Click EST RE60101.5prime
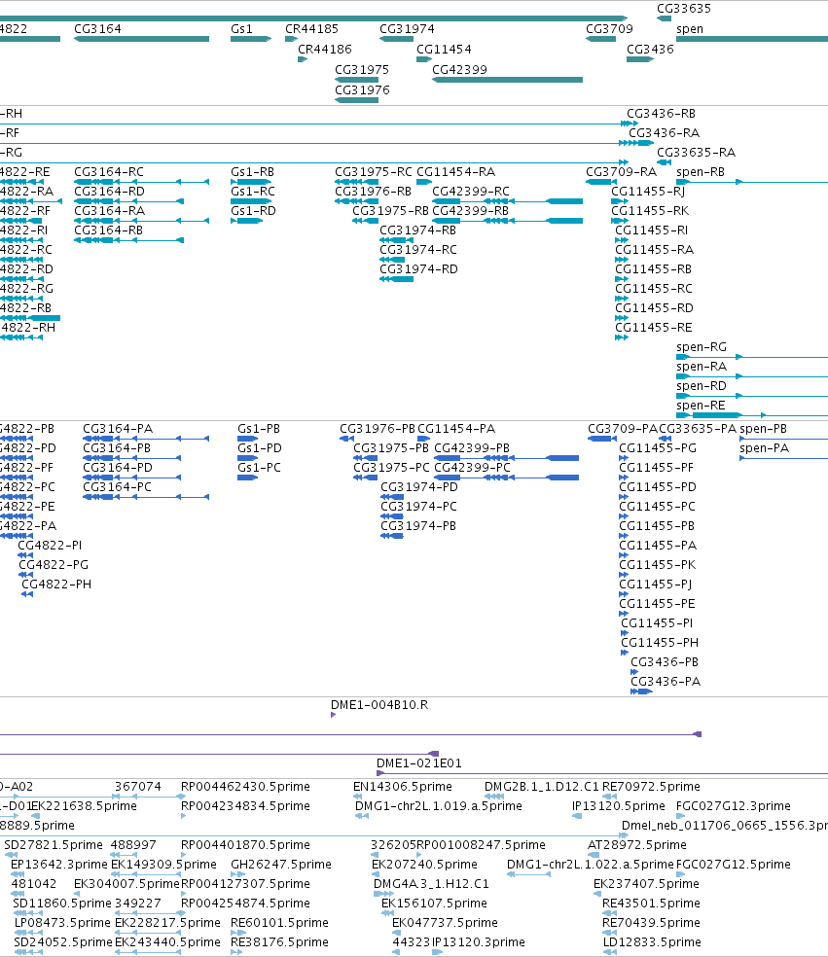Image resolution: width=828 pixels, height=957 pixels. click(279, 923)
